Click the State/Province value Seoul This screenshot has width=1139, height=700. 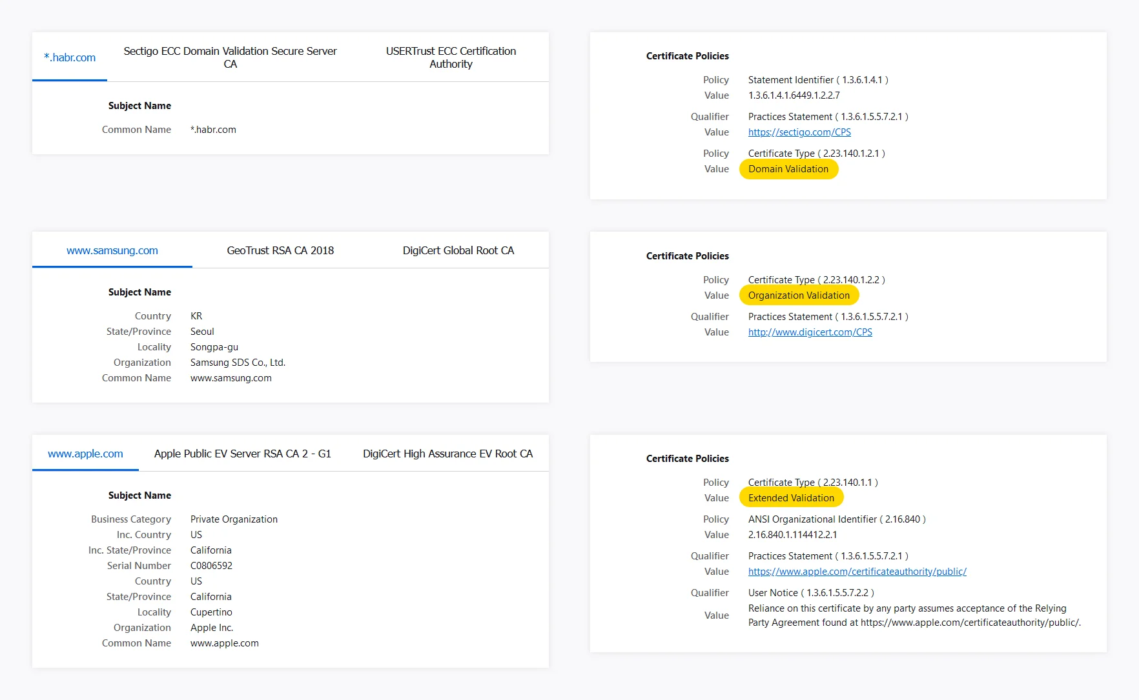tap(202, 332)
